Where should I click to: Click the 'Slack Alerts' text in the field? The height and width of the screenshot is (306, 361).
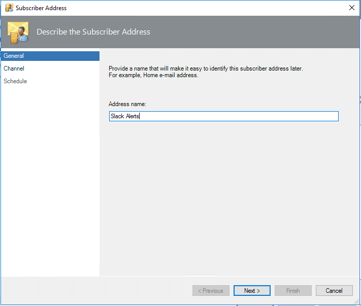click(125, 116)
